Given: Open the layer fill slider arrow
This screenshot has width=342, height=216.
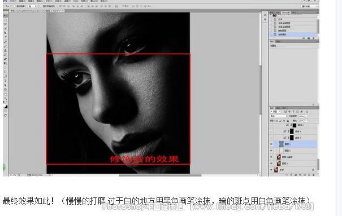Looking at the screenshot, I should [x=306, y=121].
